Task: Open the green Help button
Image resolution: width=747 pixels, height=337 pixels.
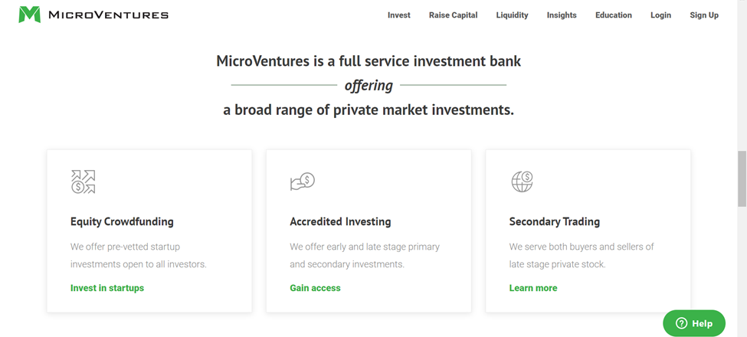Action: tap(694, 323)
